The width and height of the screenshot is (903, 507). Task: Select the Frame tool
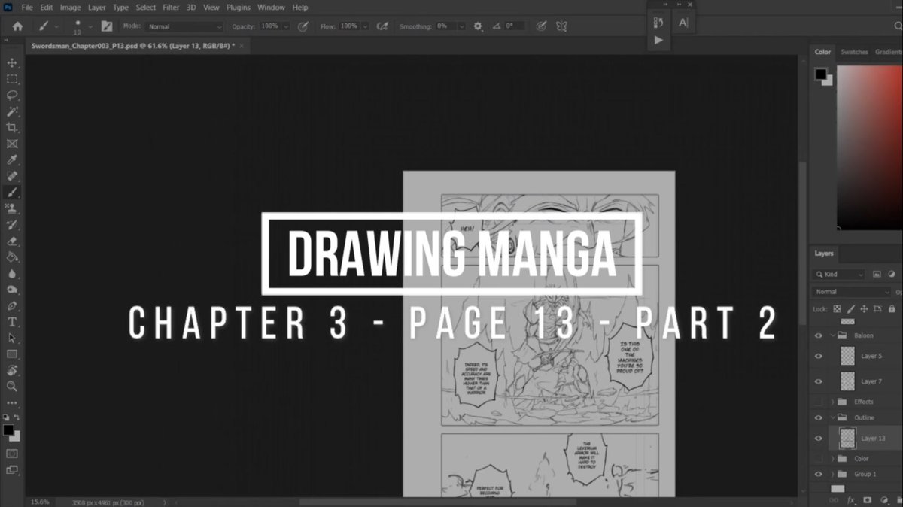coord(12,144)
